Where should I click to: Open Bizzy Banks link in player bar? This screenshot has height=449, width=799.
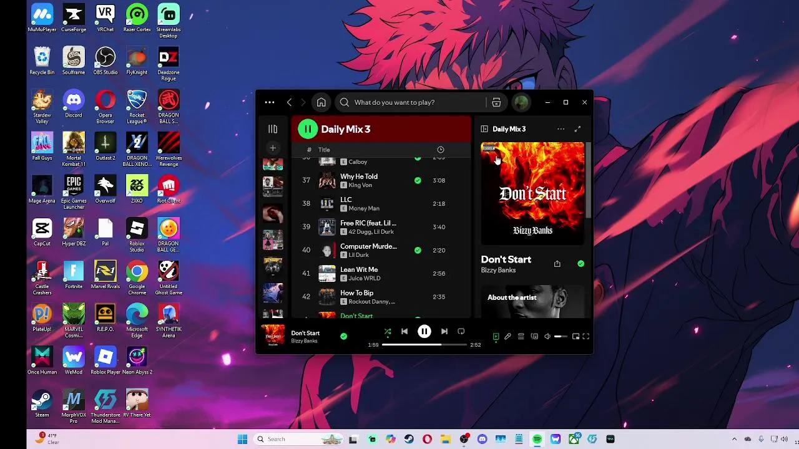pyautogui.click(x=304, y=341)
